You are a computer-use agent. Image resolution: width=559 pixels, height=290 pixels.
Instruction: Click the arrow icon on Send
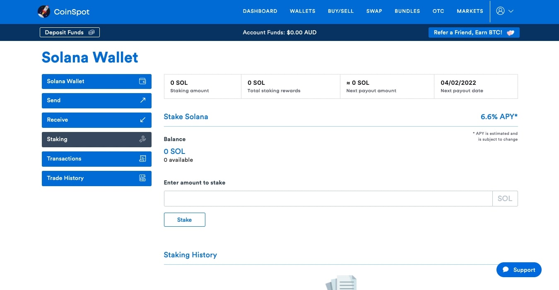click(x=142, y=101)
